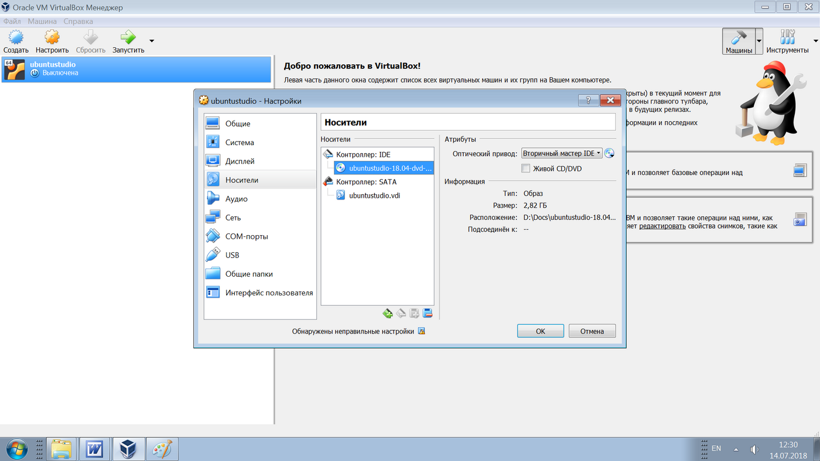Screen dimensions: 820x461
Task: Click the size value 2,82 ГБ
Action: point(535,205)
